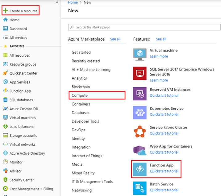Select the Compute category

97,95
